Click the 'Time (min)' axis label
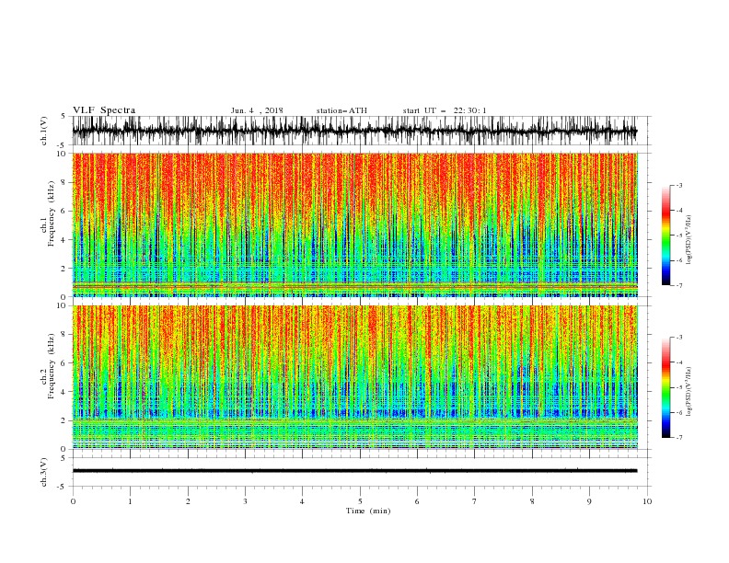Viewport: 729px width, 563px height. coord(368,511)
